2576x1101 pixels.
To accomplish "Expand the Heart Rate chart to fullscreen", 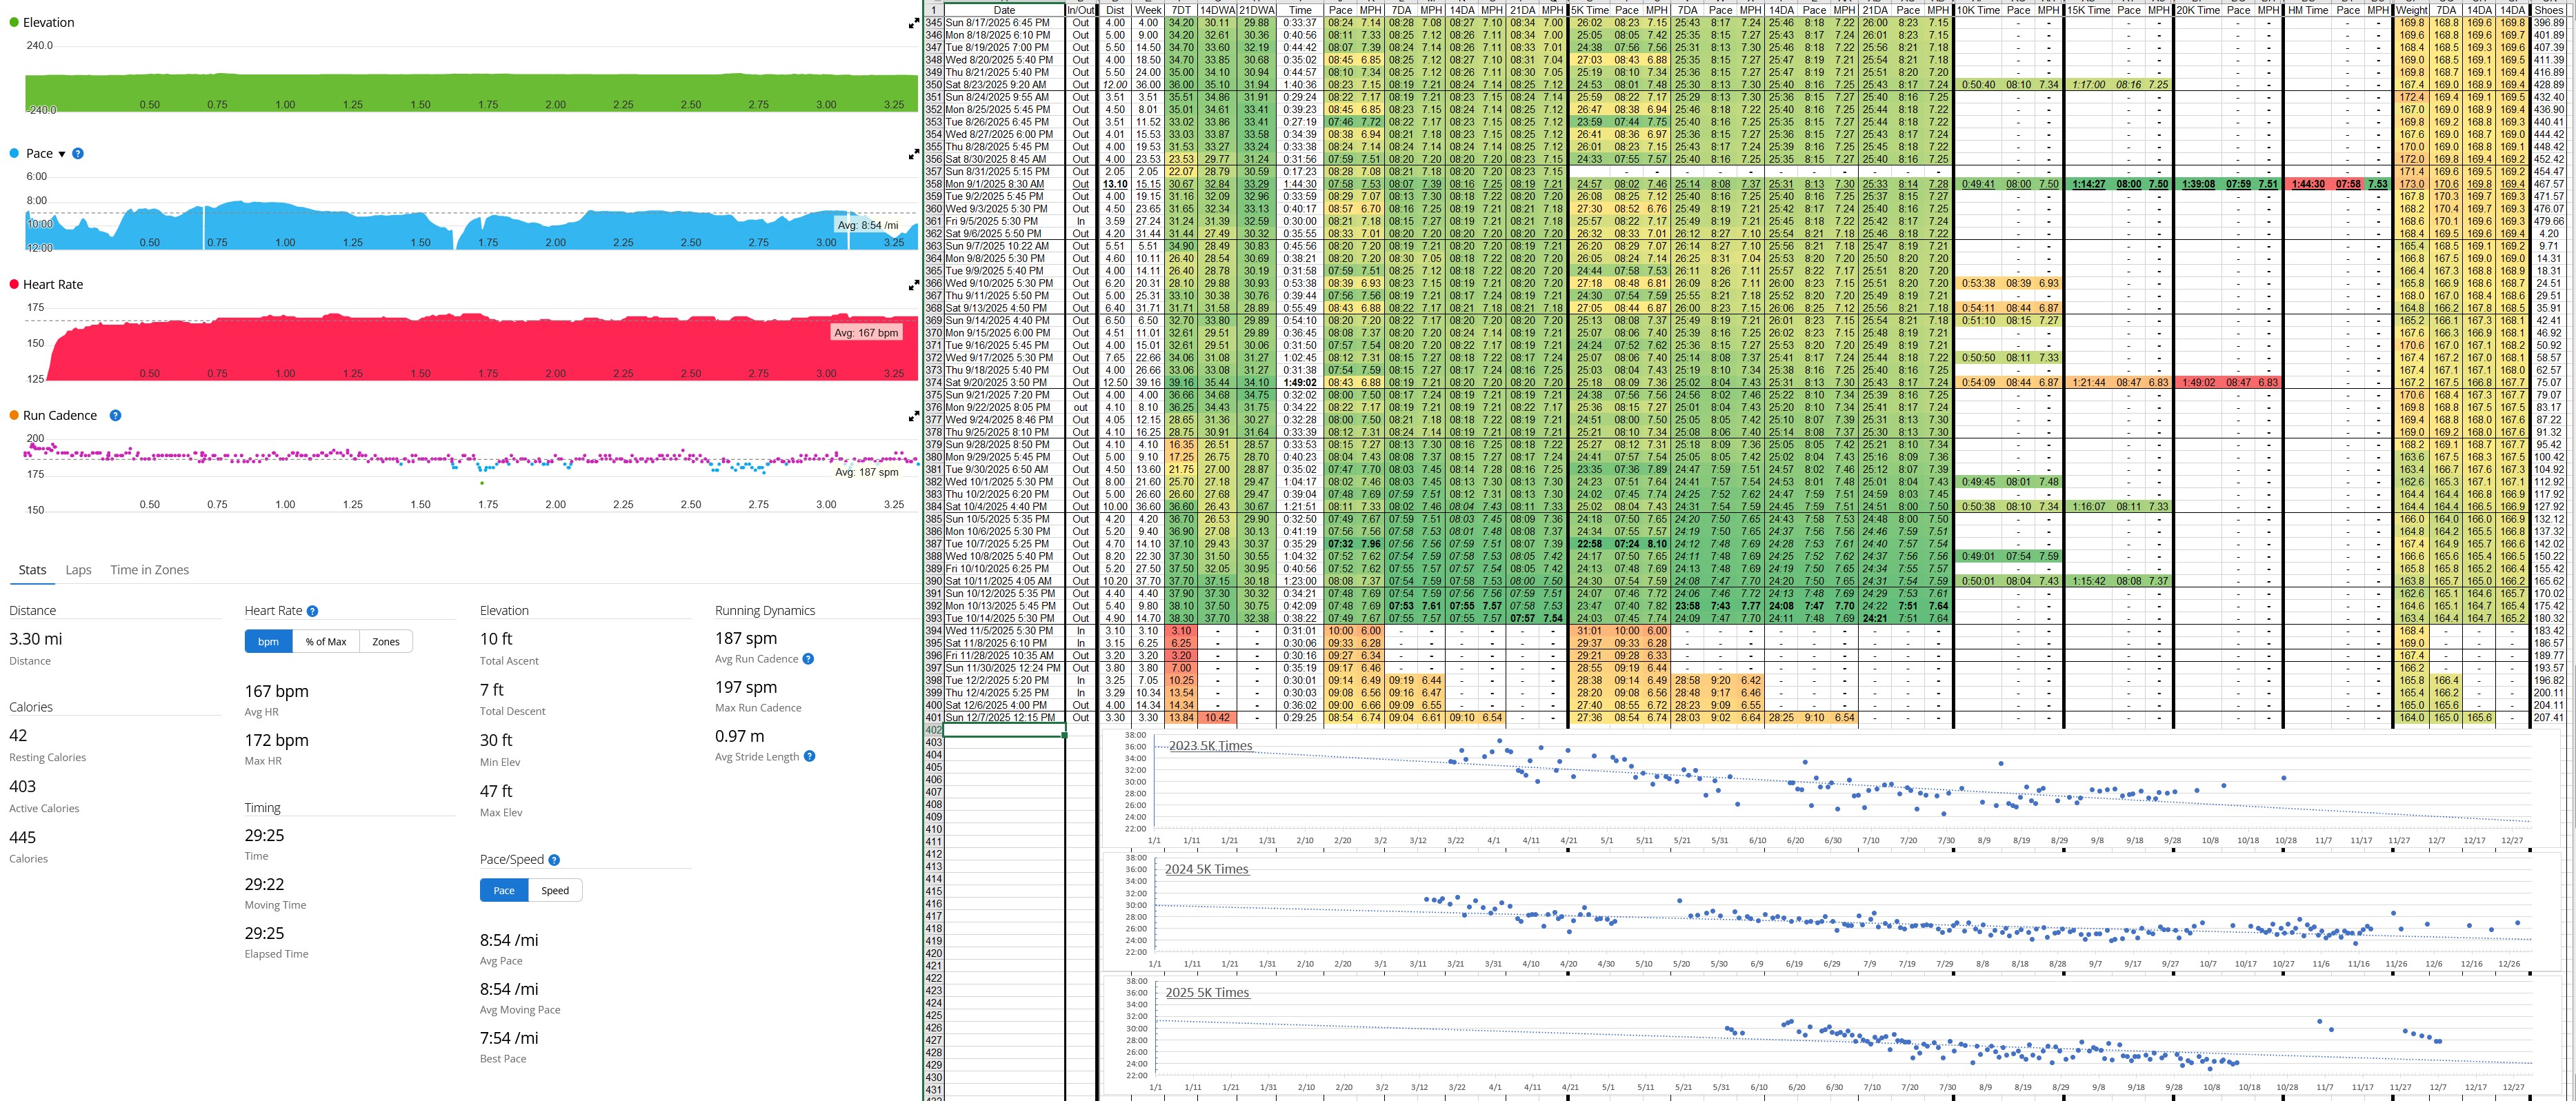I will point(913,285).
